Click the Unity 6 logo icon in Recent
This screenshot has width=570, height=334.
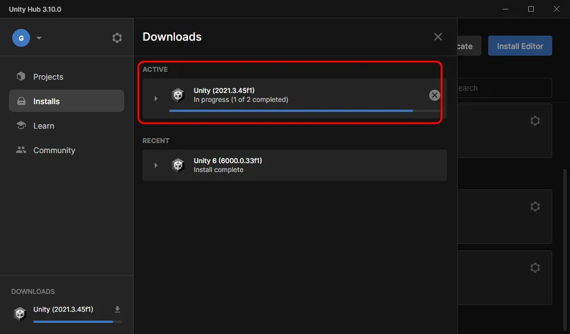pyautogui.click(x=178, y=165)
